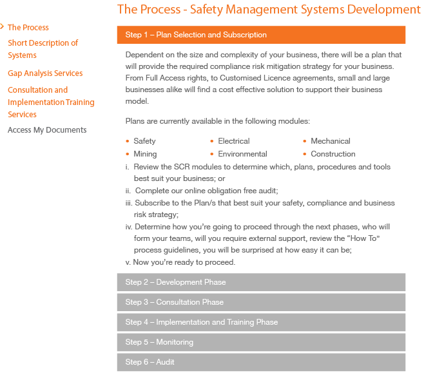Viewport: 435px width, 373px height.
Task: Click the Construction module bullet text
Action: tap(333, 154)
